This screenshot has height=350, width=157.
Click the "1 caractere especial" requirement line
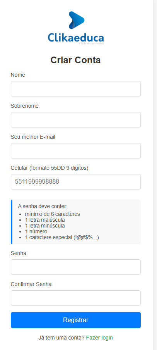click(62, 237)
